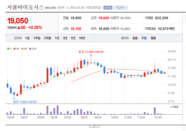Click the 최저 5,900 (03/20) marker

25,102
